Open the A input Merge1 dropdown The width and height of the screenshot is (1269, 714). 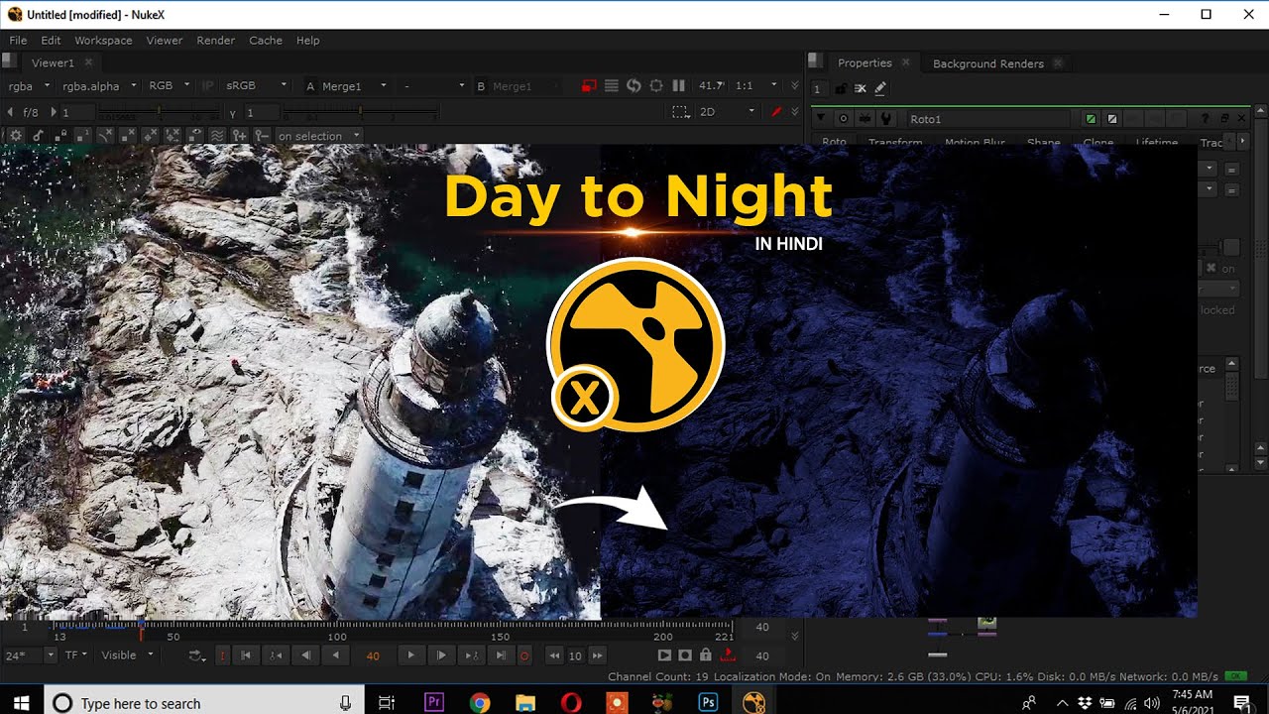[x=355, y=86]
